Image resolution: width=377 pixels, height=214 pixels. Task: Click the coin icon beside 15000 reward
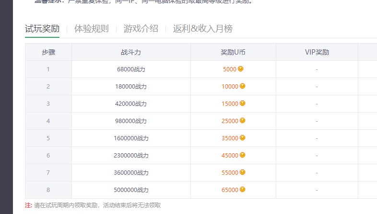coord(243,103)
